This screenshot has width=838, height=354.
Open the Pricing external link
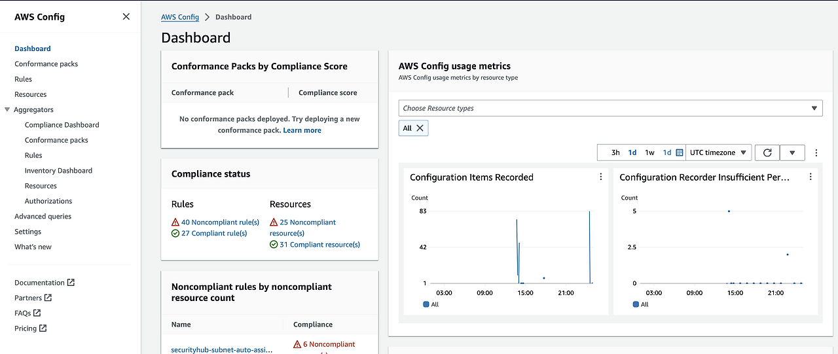[31, 328]
